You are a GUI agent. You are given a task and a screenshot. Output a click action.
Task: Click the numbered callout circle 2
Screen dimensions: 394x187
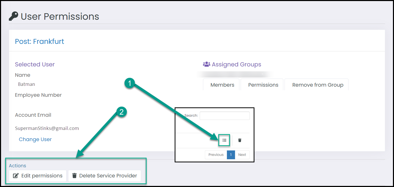[121, 112]
